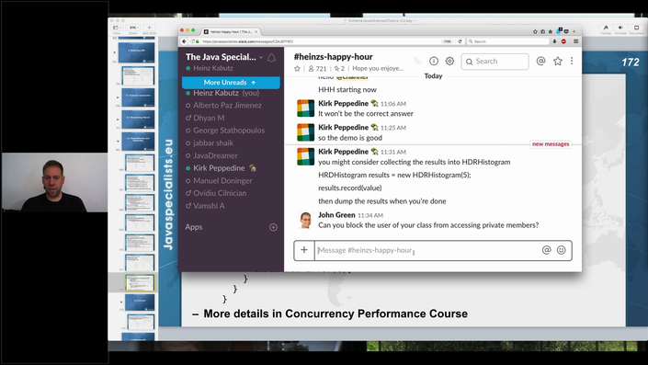Click the browser toolbar Search box
648x365 pixels.
point(508,41)
